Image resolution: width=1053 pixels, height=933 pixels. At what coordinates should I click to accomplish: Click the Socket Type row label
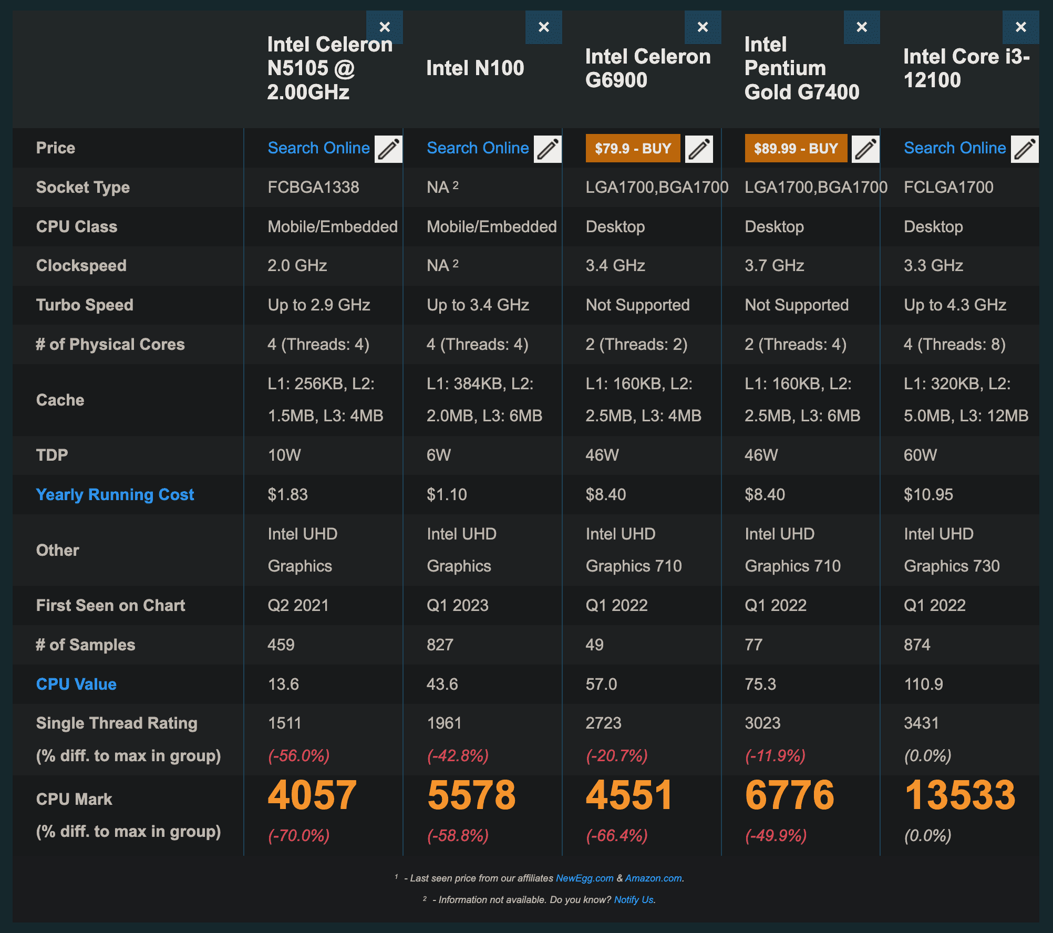[82, 188]
